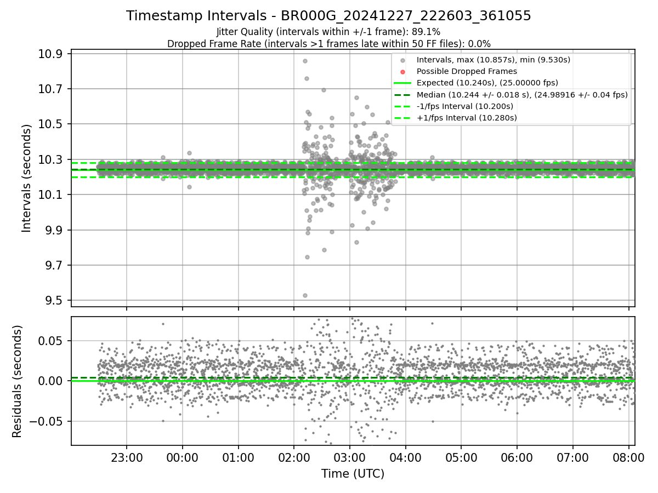Image resolution: width=658 pixels, height=493 pixels.
Task: Click the solid green line sample beside 'Expected'
Action: pos(402,83)
